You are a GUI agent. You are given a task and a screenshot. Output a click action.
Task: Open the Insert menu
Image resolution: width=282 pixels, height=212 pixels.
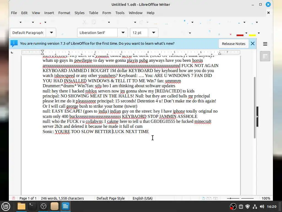pyautogui.click(x=49, y=13)
